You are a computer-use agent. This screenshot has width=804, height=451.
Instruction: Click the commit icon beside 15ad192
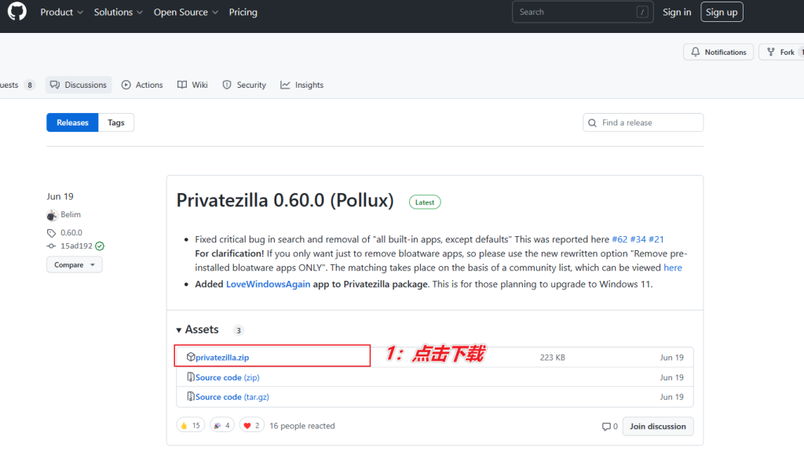pyautogui.click(x=51, y=246)
